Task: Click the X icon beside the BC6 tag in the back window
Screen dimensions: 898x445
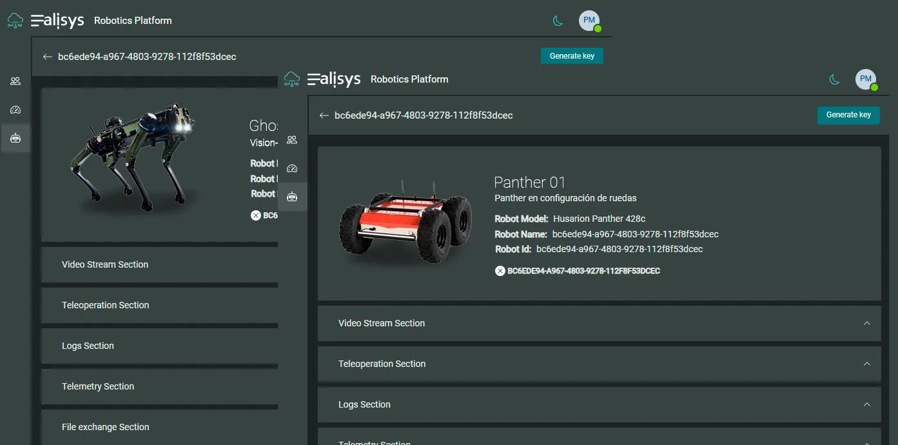Action: pyautogui.click(x=255, y=215)
